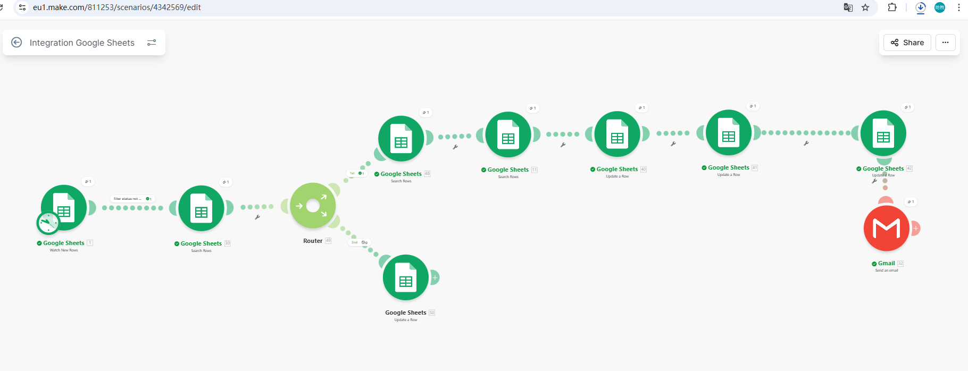Click the wrench icon before the Router

point(257,217)
